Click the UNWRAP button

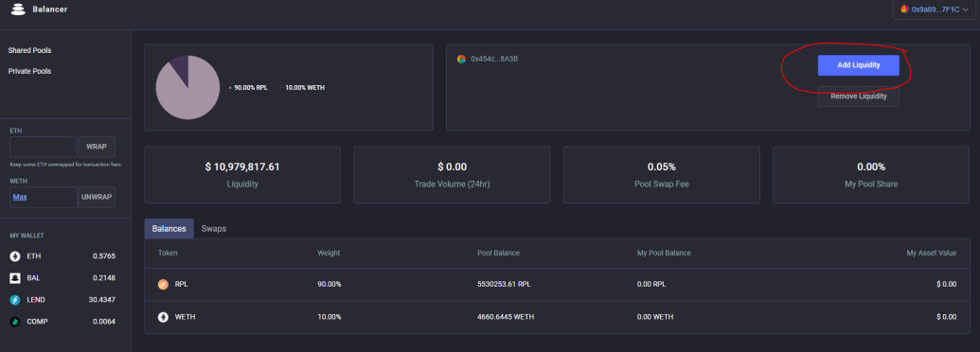[x=97, y=197]
